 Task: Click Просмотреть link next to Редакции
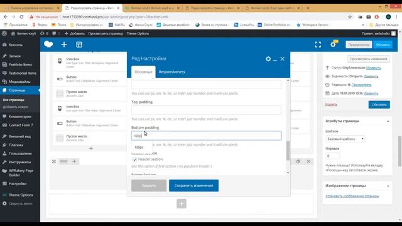click(x=361, y=85)
